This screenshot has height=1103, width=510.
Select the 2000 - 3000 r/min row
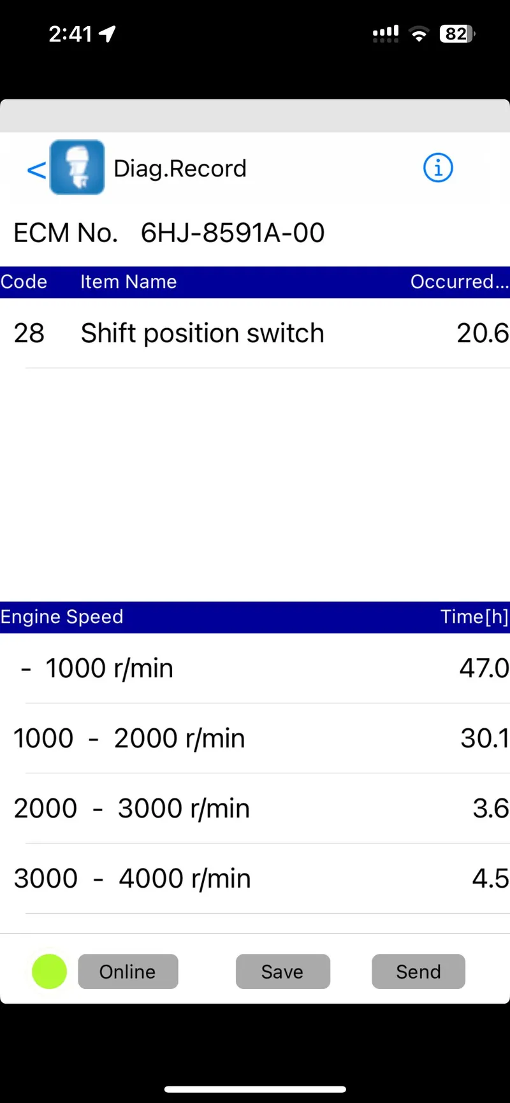coord(255,809)
